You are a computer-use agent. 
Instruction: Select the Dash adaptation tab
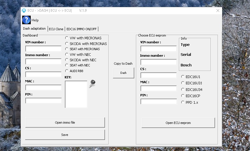(34, 29)
